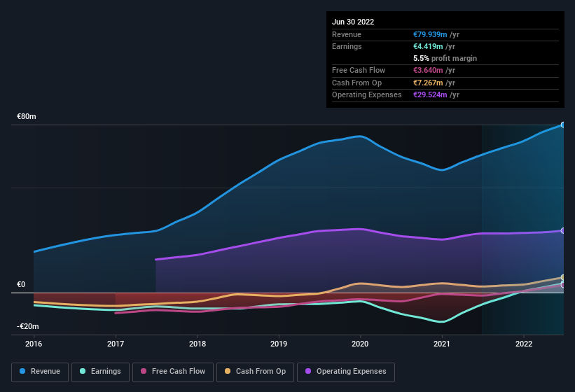This screenshot has height=392, width=575.
Task: Click the 2016 x-axis label
Action: 34,344
